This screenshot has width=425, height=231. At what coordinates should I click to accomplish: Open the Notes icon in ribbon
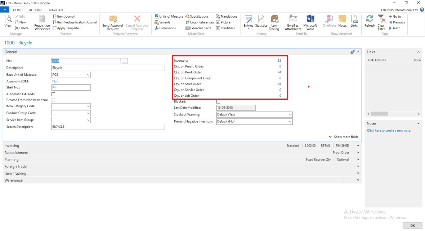click(x=343, y=20)
